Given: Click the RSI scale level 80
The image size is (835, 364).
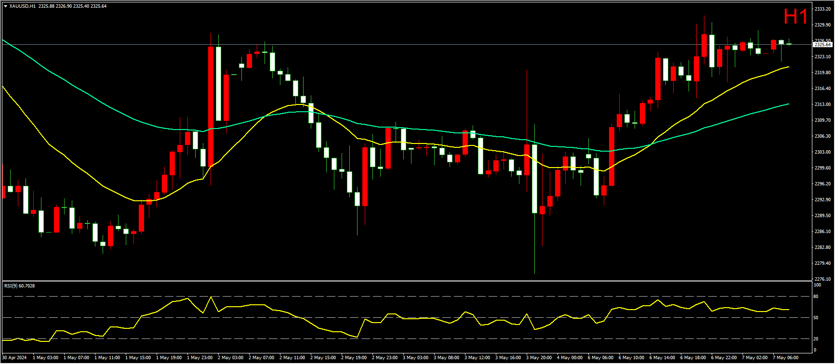Looking at the screenshot, I should point(816,297).
